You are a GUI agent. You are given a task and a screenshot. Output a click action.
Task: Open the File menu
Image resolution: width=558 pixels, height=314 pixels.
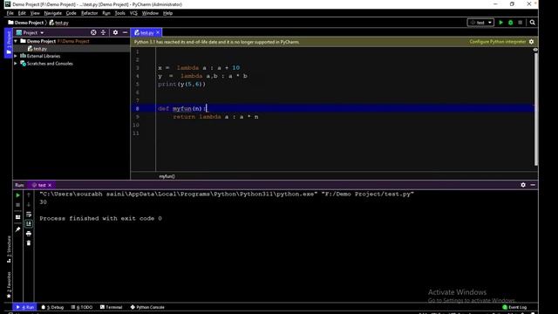(10, 13)
